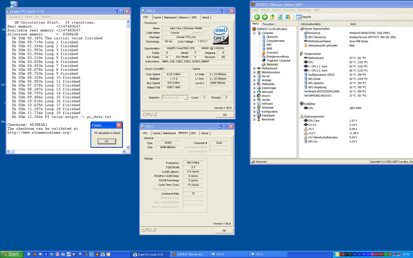Select Computername in the EVEREST tree
The image size is (413, 258).
point(275,41)
